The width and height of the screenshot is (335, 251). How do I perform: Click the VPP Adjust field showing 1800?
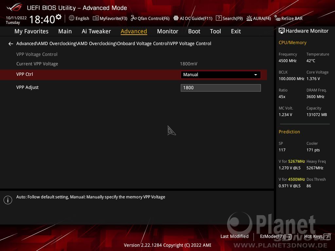click(x=221, y=88)
